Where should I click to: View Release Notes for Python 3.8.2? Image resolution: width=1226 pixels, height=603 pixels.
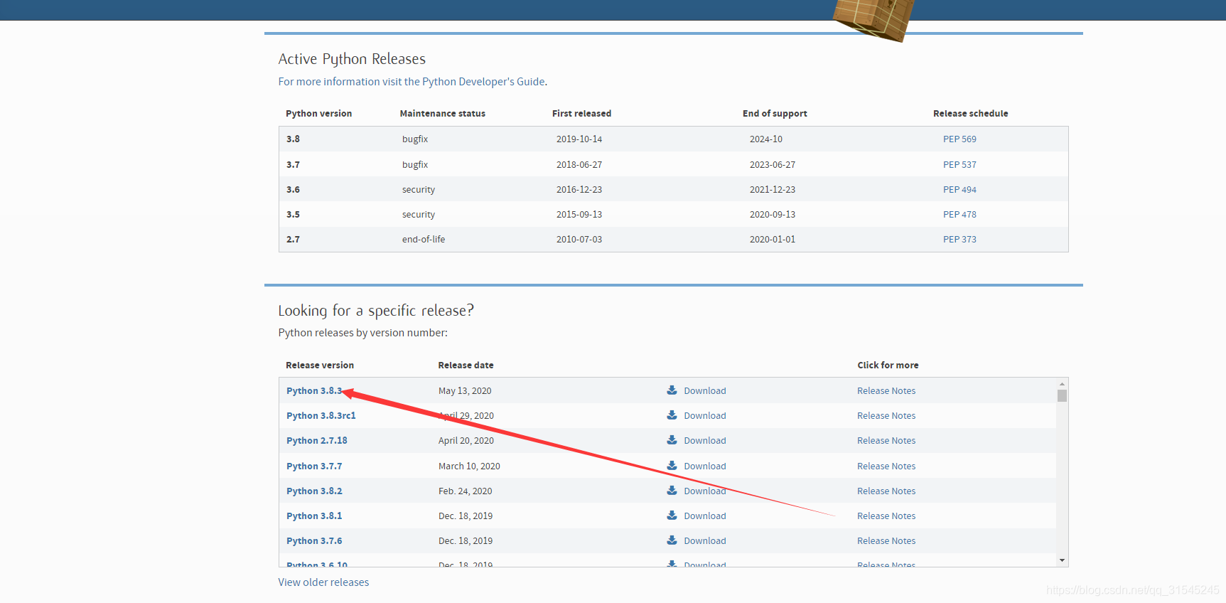pos(886,491)
